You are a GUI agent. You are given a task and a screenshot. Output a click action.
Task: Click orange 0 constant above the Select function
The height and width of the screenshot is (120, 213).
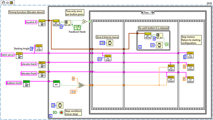point(73,79)
